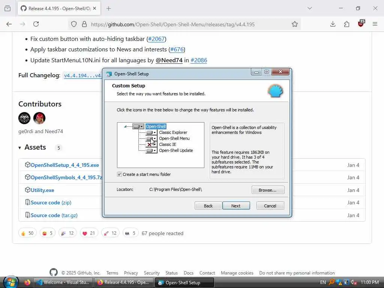List all tabs dropdown arrow
The width and height of the screenshot is (384, 288).
[310, 8]
